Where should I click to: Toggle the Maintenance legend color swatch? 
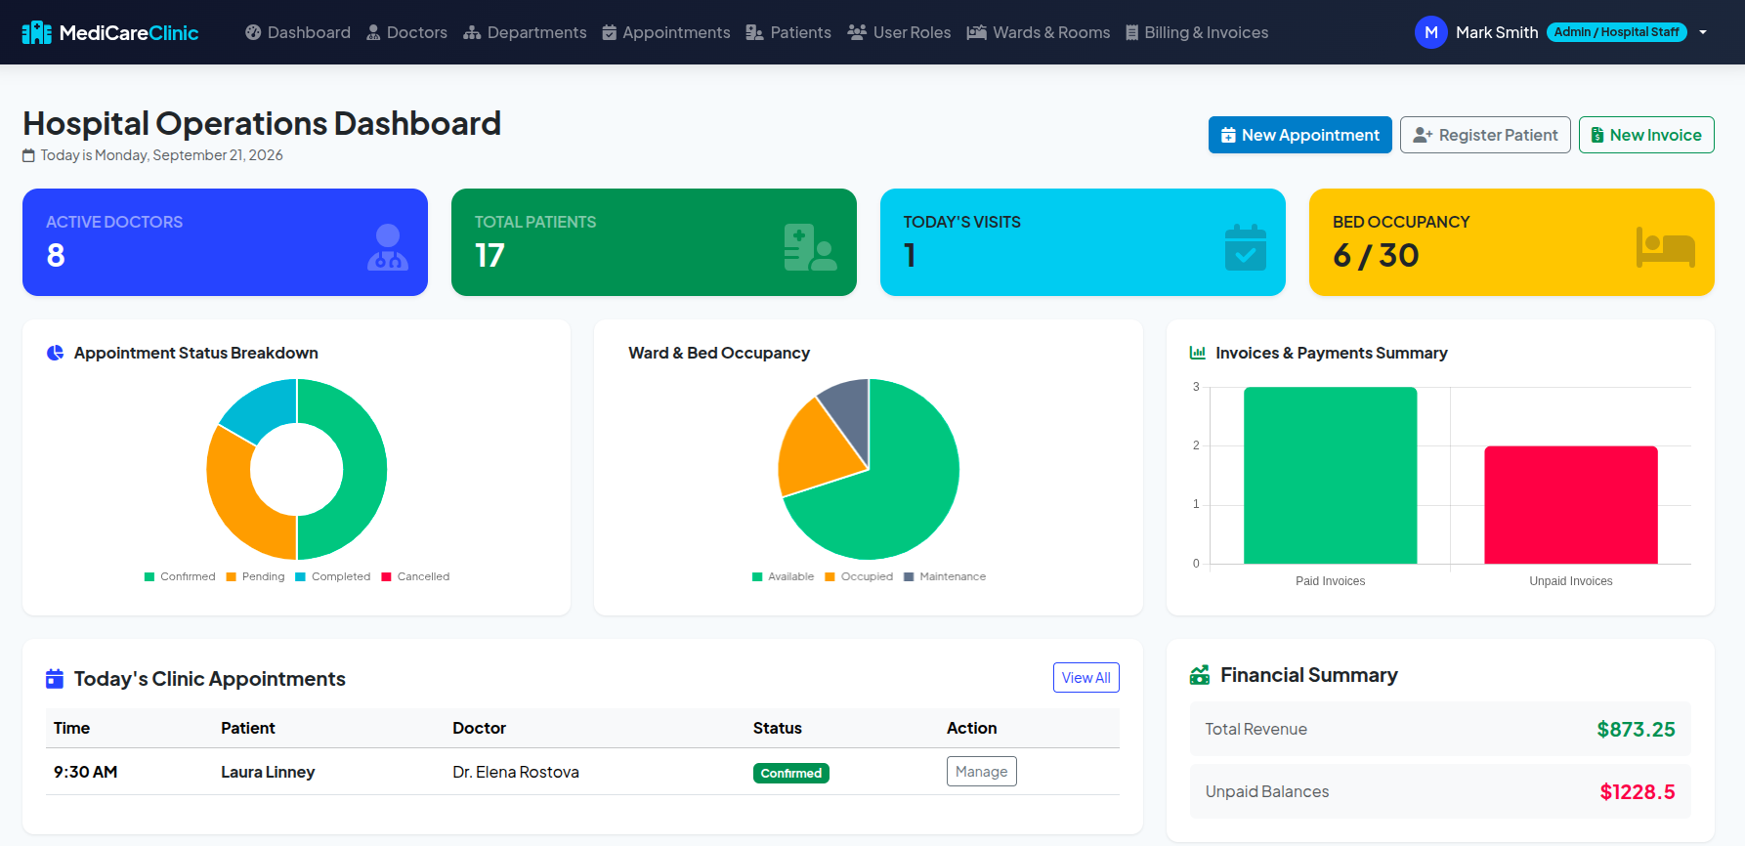click(x=909, y=577)
